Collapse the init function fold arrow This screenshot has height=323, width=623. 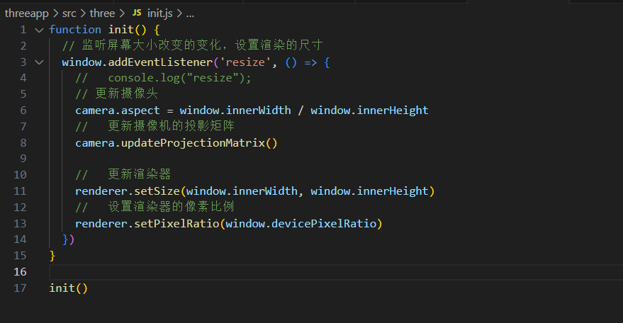click(x=39, y=30)
